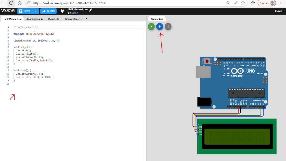Click the browser address bar URL
Viewport: 286px width, 161px height.
(x=69, y=3)
